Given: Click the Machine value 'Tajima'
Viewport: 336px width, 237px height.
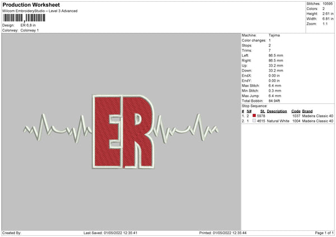Looking at the screenshot, I should [274, 35].
